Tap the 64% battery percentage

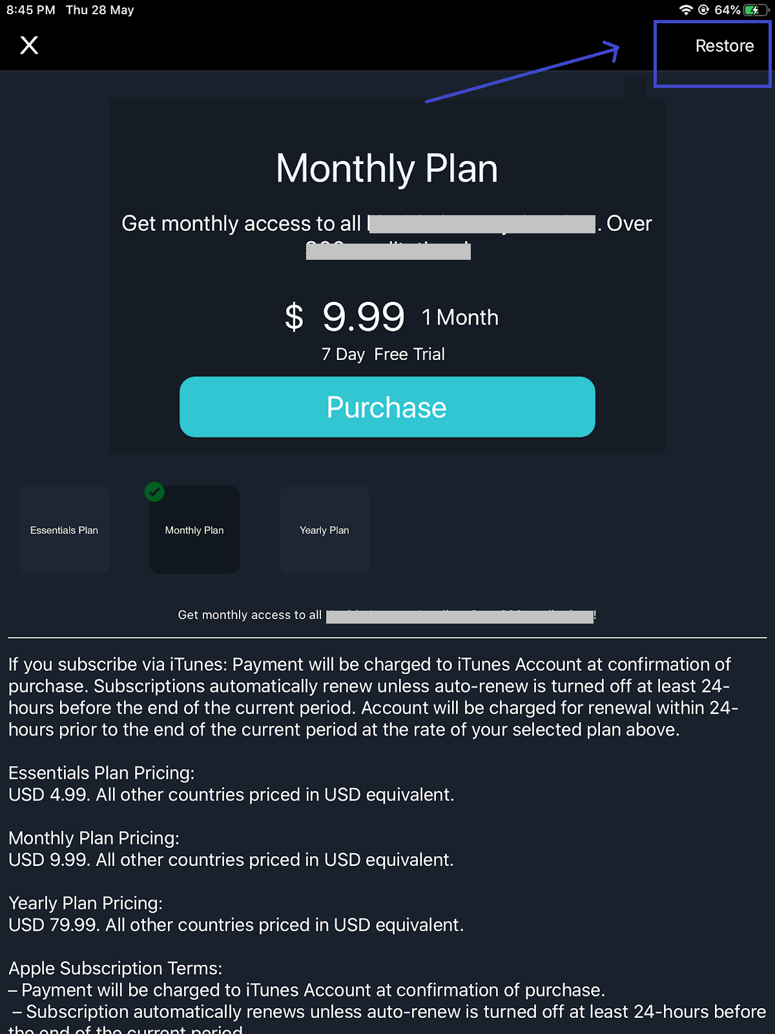(x=727, y=10)
